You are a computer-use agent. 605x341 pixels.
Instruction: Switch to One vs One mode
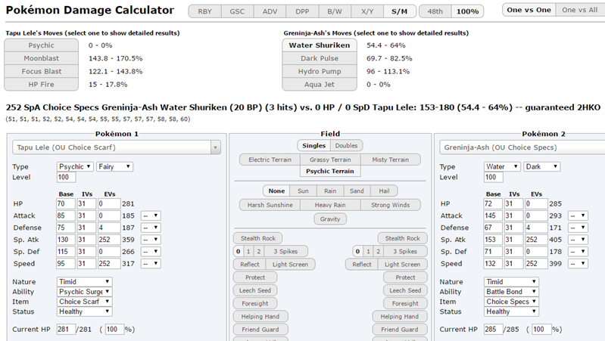(x=529, y=10)
